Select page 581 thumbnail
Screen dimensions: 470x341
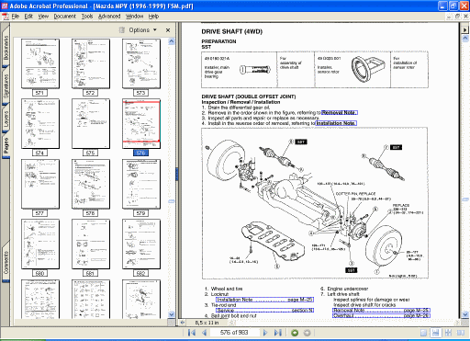pos(91,244)
